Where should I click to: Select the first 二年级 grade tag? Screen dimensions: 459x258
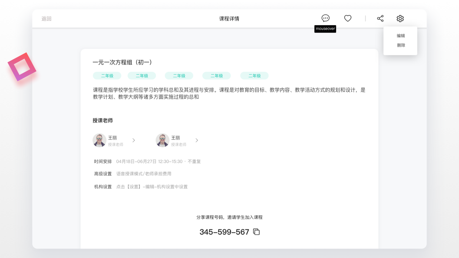(x=107, y=76)
